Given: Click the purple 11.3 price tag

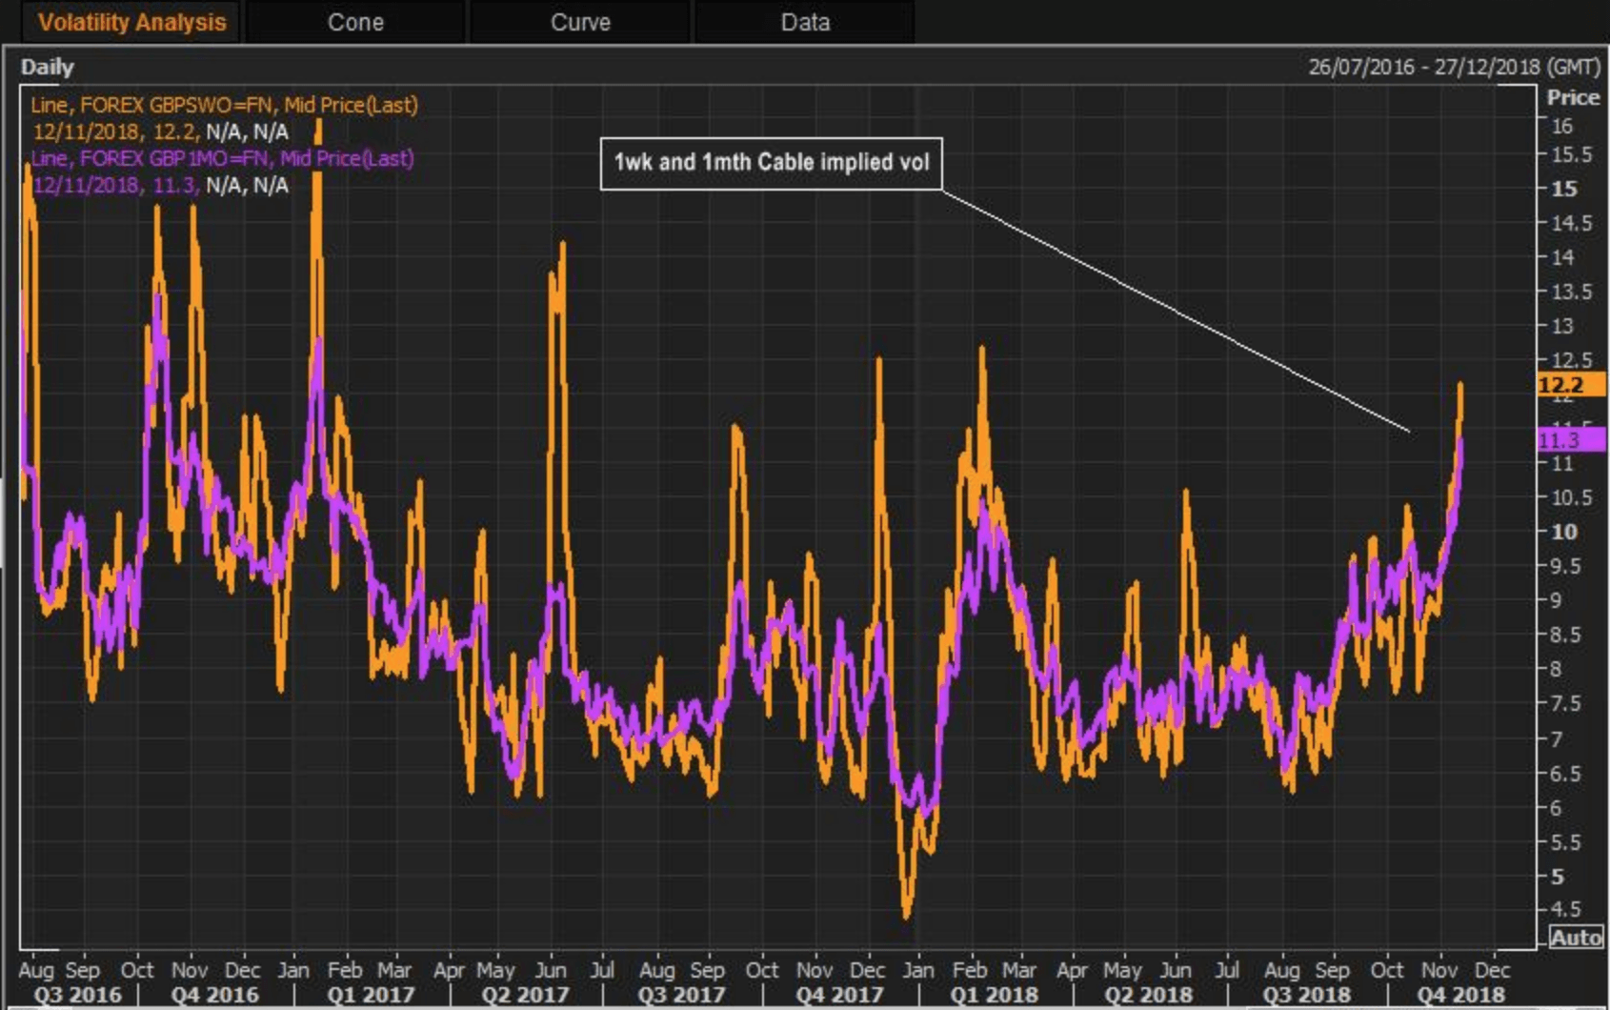Looking at the screenshot, I should pos(1570,440).
